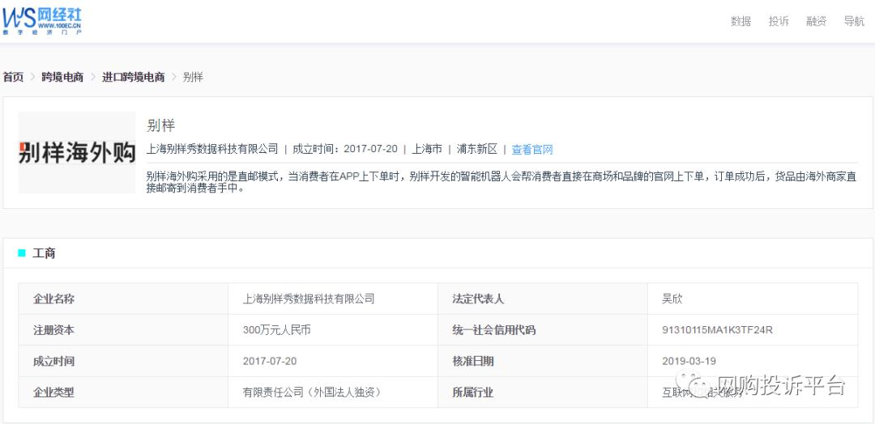The width and height of the screenshot is (875, 424).
Task: Click the 工商 section heading
Action: pos(44,253)
